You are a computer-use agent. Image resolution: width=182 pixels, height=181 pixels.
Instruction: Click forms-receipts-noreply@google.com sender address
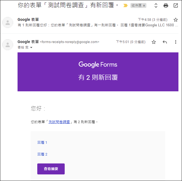pos(70,42)
